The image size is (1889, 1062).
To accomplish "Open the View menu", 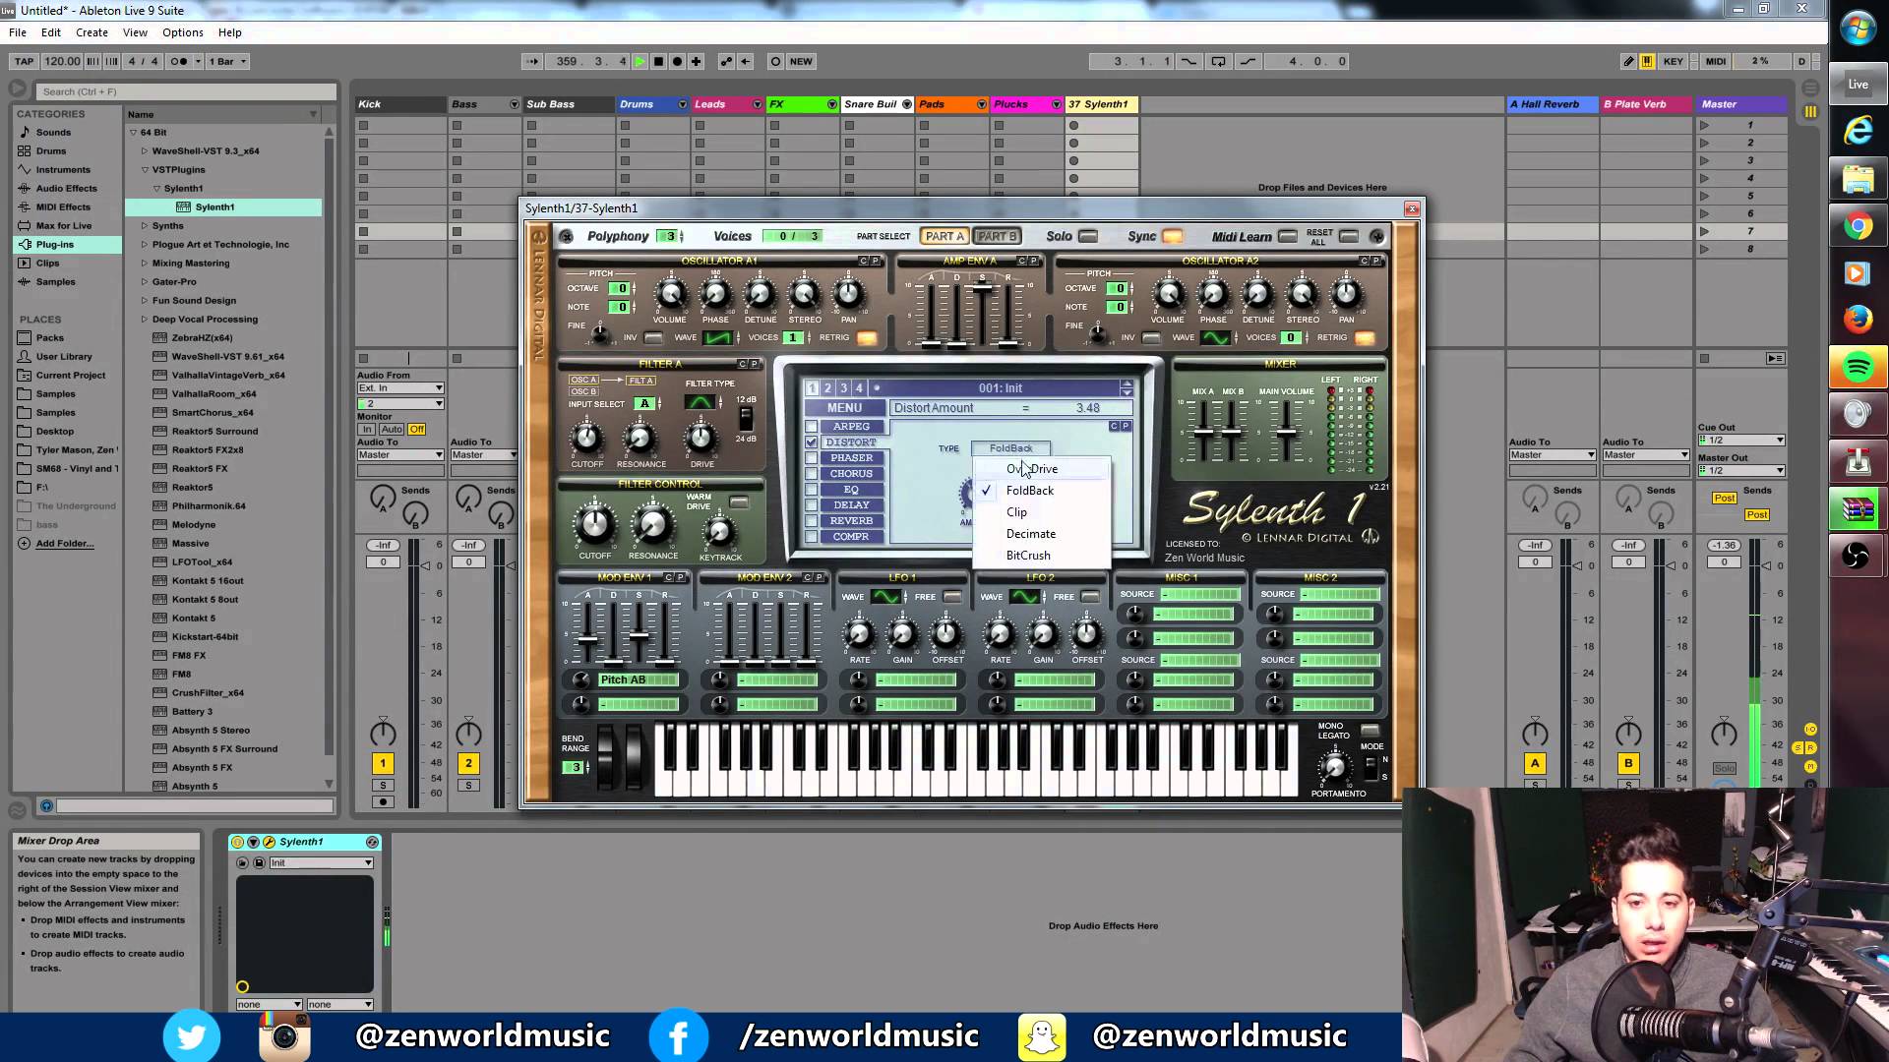I will tap(135, 32).
